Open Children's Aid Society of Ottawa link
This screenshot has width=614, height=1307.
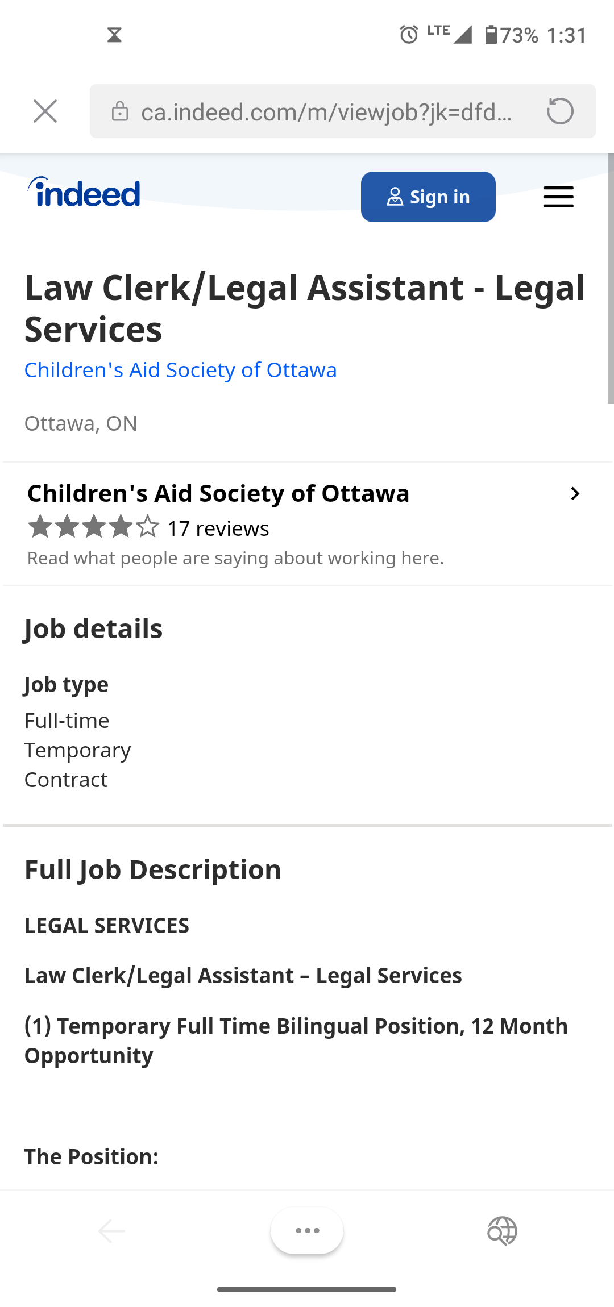[x=180, y=370]
